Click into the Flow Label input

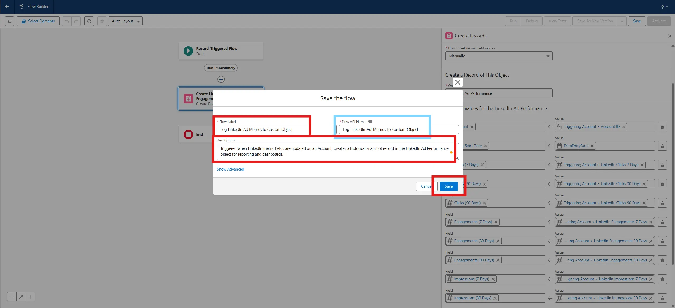pos(264,130)
